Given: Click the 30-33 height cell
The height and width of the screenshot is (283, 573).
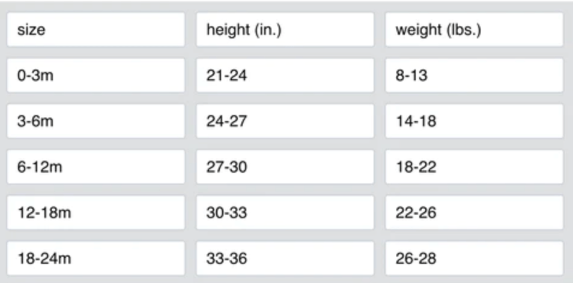Looking at the screenshot, I should tap(285, 212).
